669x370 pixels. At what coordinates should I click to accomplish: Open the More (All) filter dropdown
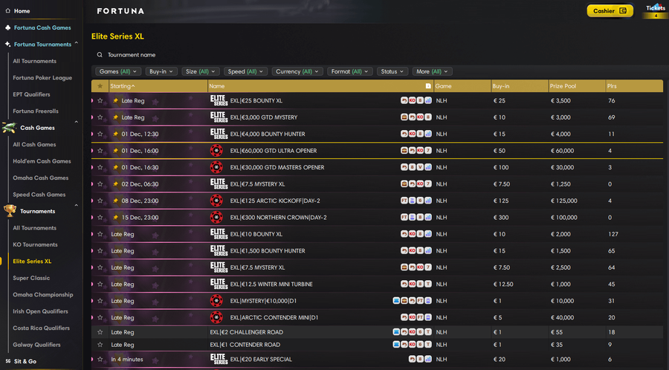[432, 71]
